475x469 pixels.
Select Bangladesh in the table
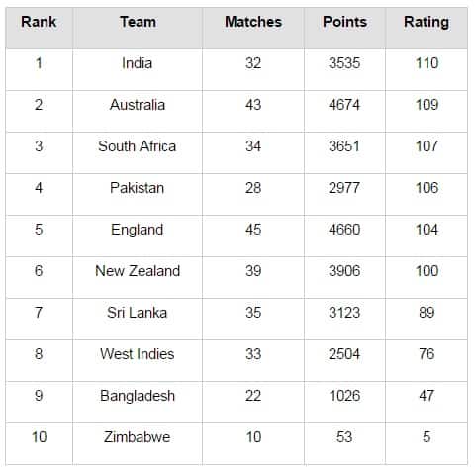click(138, 396)
